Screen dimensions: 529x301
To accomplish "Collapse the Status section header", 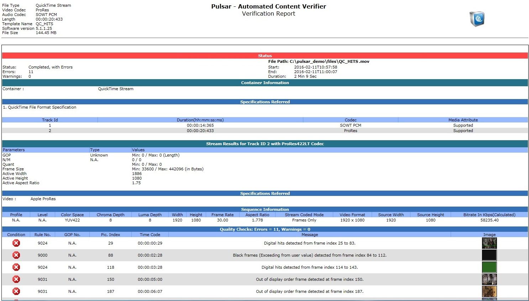I will (265, 56).
